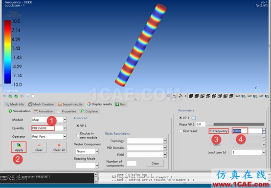Switch to the Animation tab
Screen dimensions: 271x188
click(44, 111)
